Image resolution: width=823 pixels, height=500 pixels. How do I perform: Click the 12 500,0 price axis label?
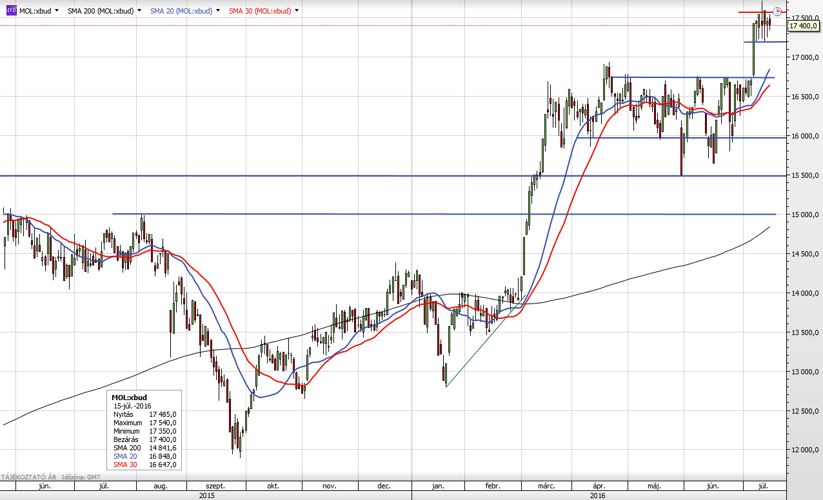[804, 411]
